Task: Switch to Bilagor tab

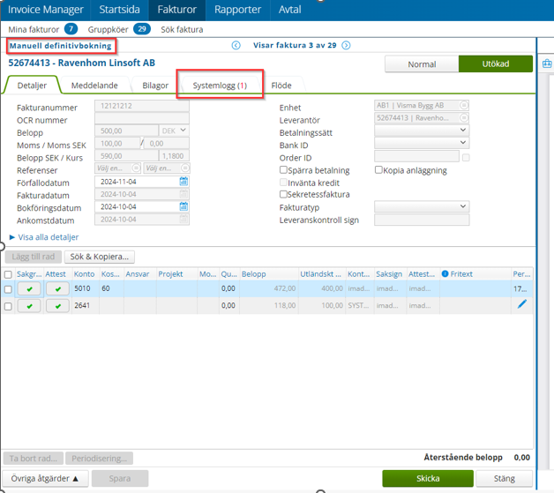Action: (x=155, y=86)
